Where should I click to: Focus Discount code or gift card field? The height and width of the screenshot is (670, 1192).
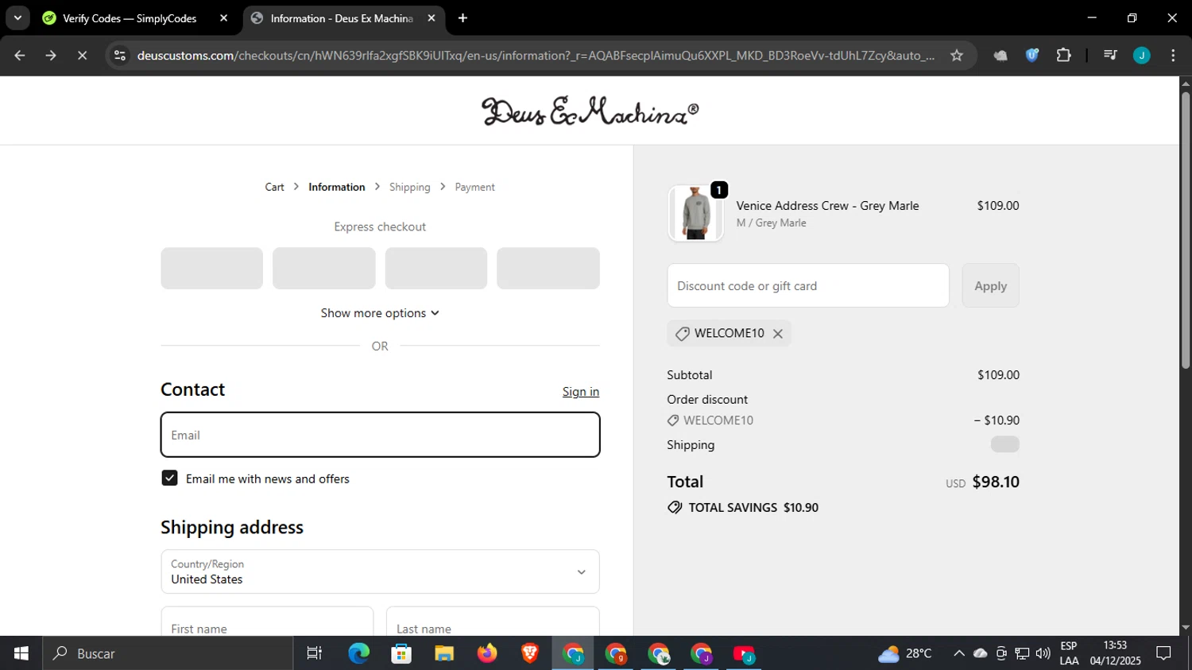point(808,285)
